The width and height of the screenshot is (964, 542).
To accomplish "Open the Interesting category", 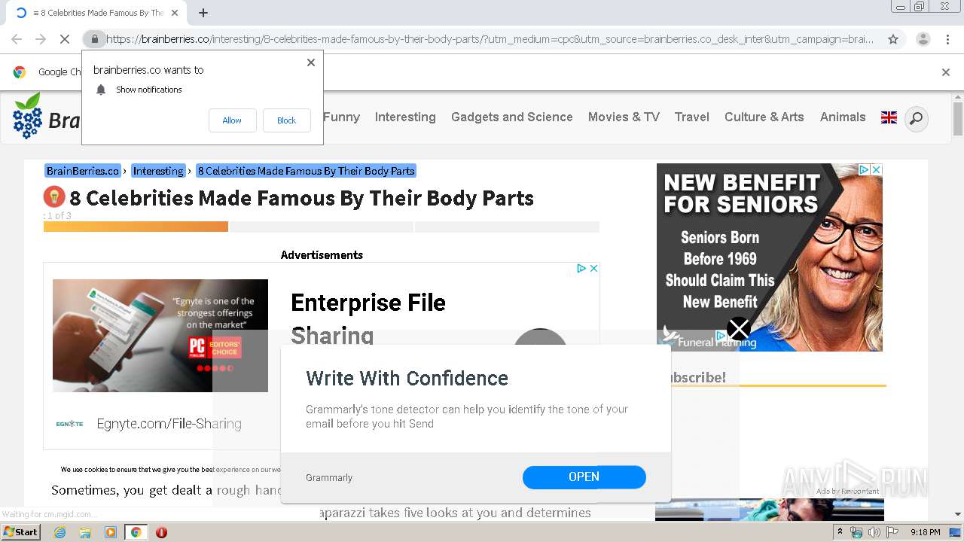I will click(x=405, y=117).
